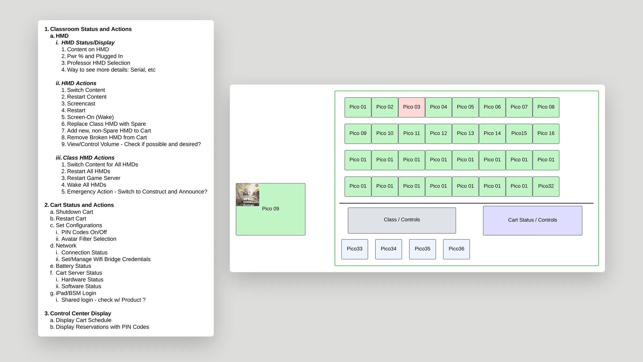The image size is (643, 362).
Task: Click 'Remove Broken HMD from Cart' line
Action: tap(107, 137)
